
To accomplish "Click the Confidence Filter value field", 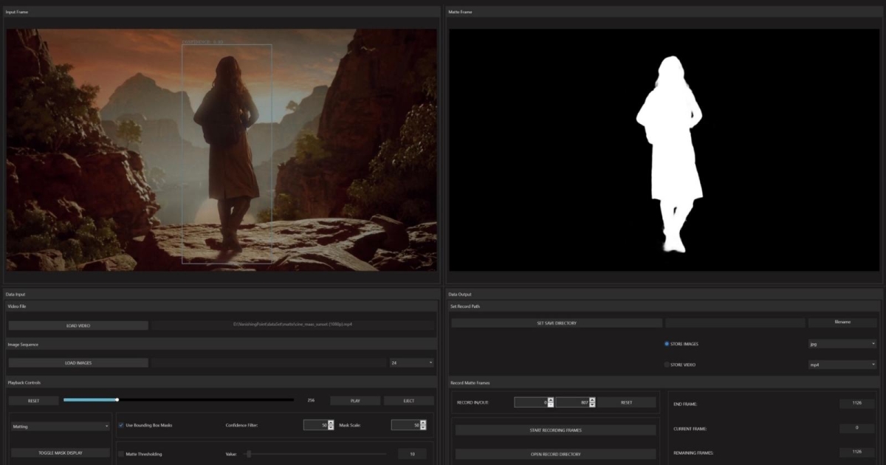I will (x=315, y=425).
